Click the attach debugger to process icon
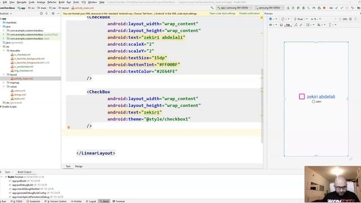Screen dimensions: 361x203 (x=319, y=8)
